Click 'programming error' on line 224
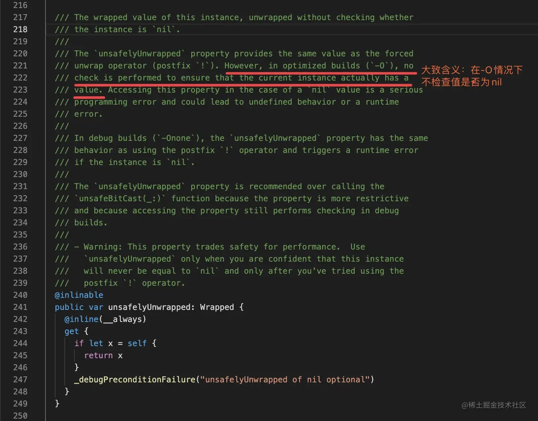538x421 pixels. pyautogui.click(x=115, y=102)
